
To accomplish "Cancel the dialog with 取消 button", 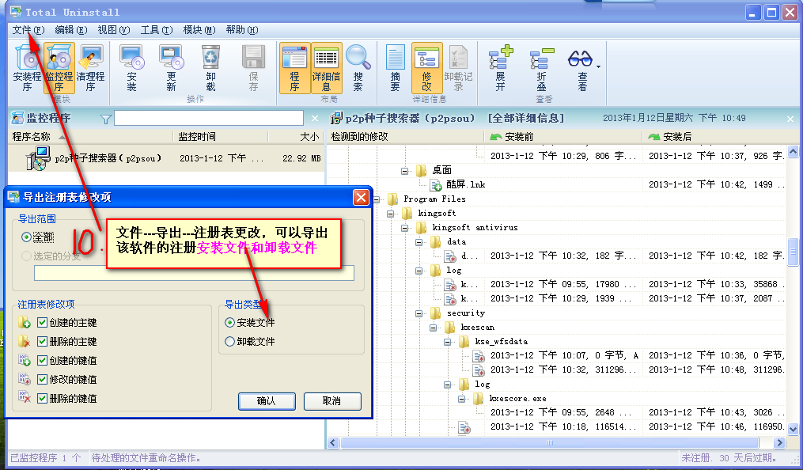I will coord(332,401).
